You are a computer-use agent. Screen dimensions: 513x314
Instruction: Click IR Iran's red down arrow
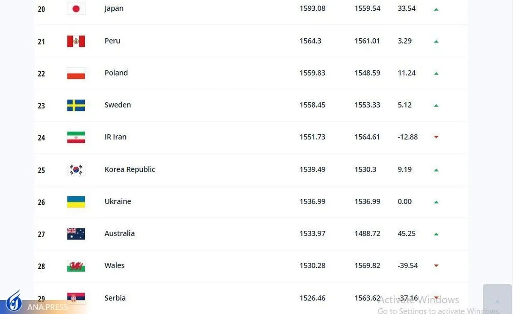[436, 137]
